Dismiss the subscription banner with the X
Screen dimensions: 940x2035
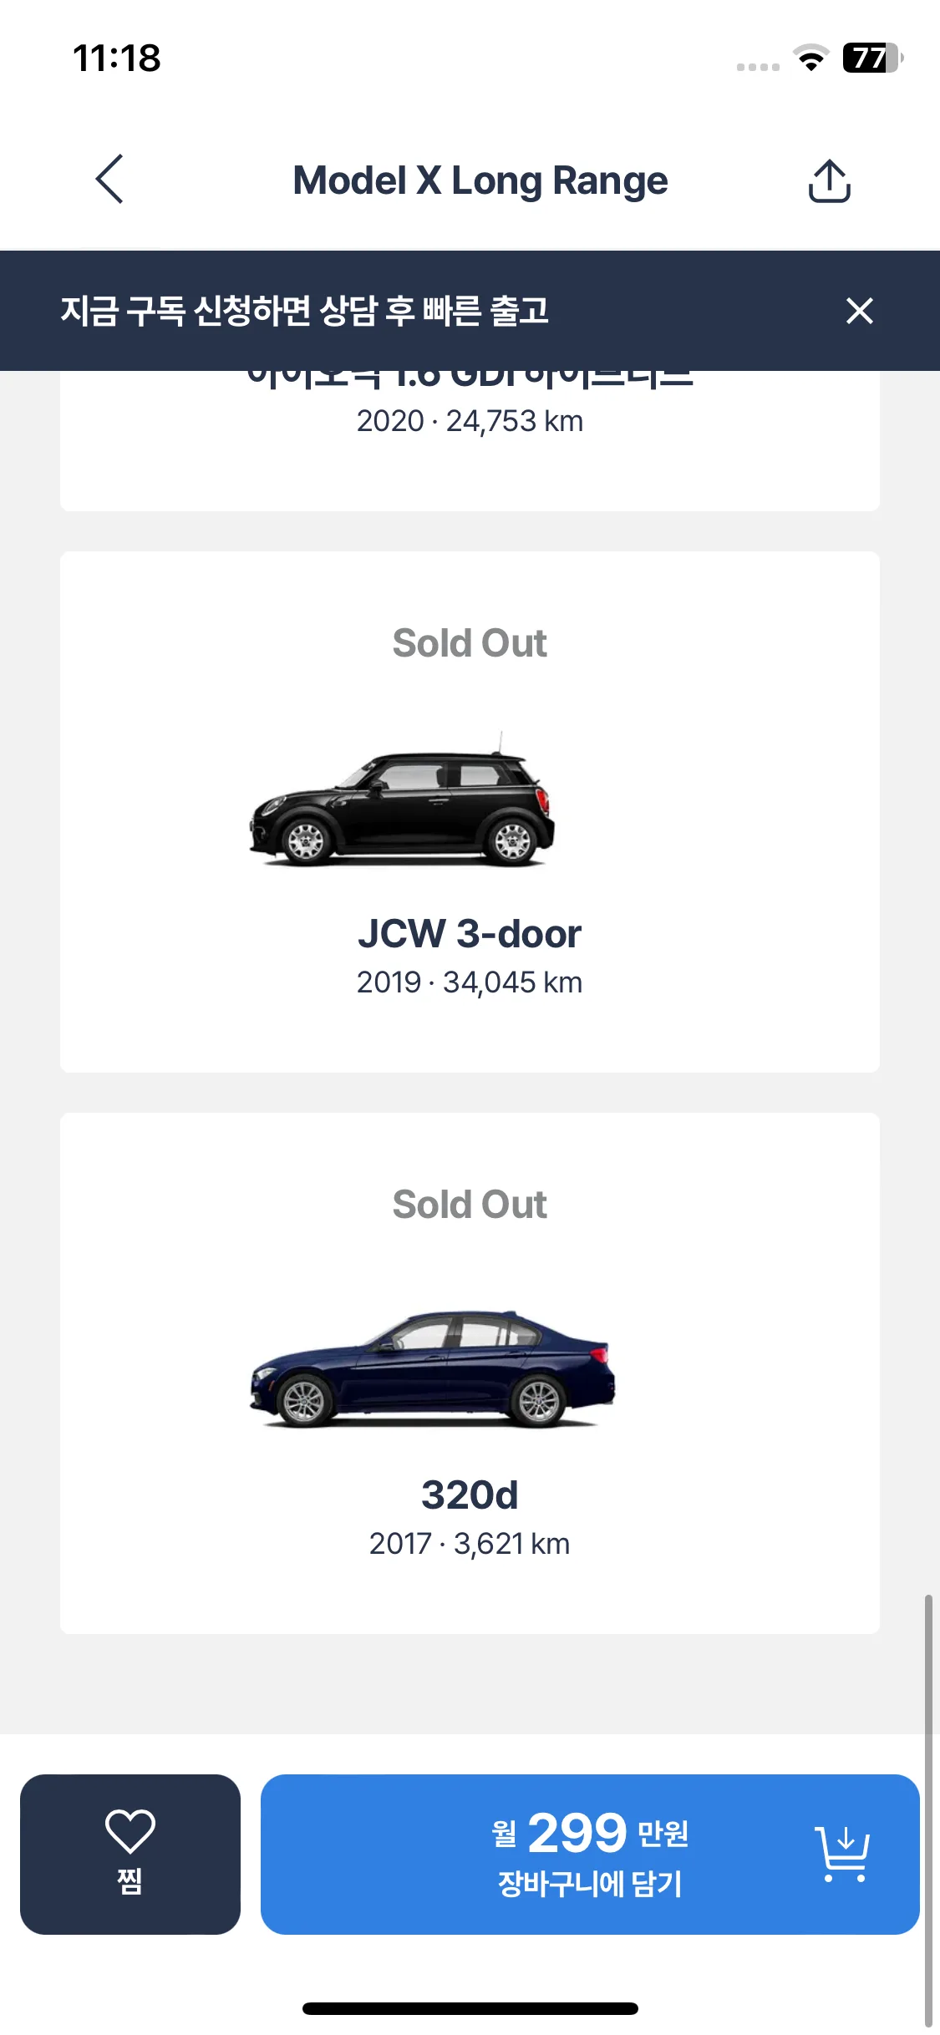859,311
